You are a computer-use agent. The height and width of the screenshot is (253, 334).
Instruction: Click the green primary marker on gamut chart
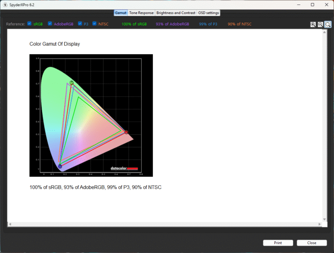pyautogui.click(x=72, y=83)
